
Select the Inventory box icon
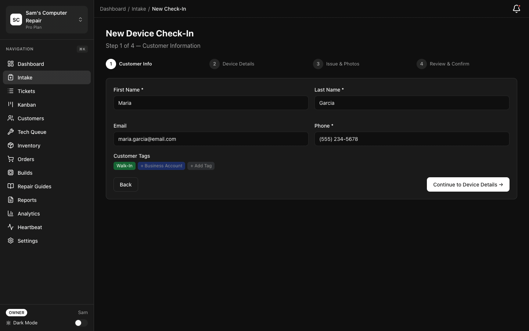point(10,146)
